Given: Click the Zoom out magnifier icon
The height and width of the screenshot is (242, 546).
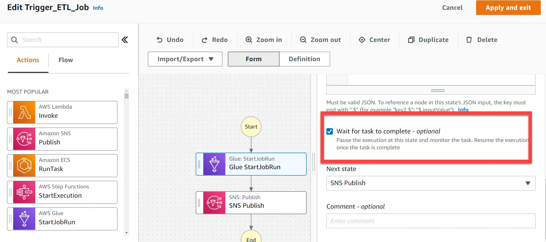Looking at the screenshot, I should click(x=303, y=40).
